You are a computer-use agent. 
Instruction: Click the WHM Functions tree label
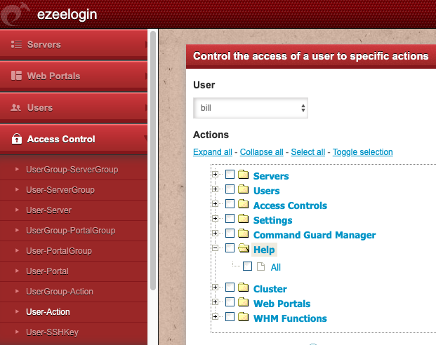point(290,318)
